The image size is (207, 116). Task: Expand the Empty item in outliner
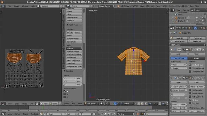[173, 21]
